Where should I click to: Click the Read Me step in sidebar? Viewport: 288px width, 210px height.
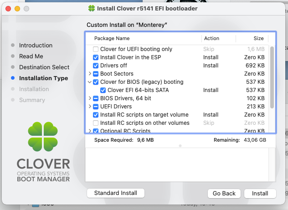coord(31,56)
